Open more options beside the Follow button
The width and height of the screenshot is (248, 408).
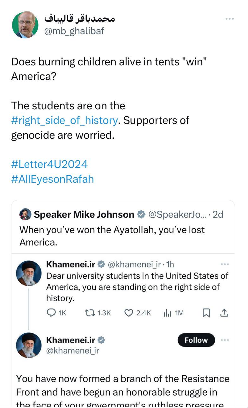tap(225, 340)
